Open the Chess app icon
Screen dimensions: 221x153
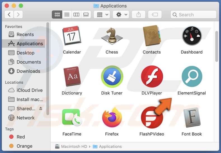(112, 36)
